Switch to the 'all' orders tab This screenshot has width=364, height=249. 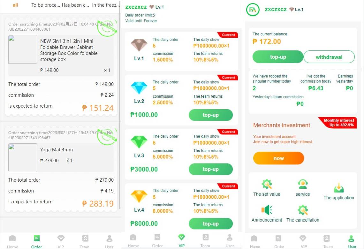tap(15, 5)
